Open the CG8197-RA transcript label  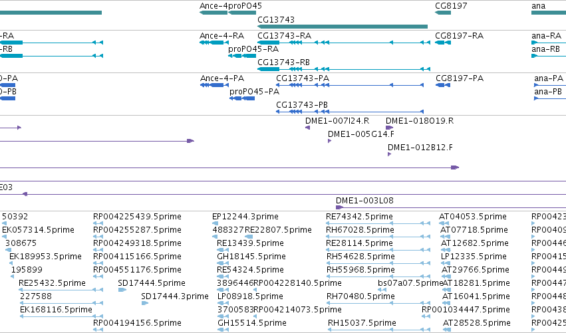[x=459, y=36]
